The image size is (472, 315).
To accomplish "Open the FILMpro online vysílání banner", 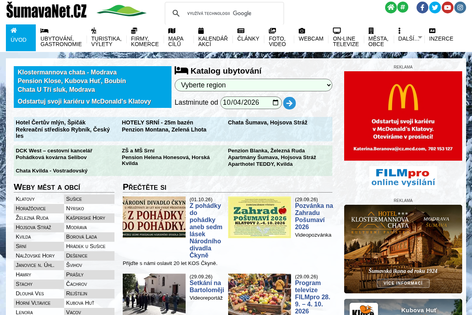I will click(403, 178).
